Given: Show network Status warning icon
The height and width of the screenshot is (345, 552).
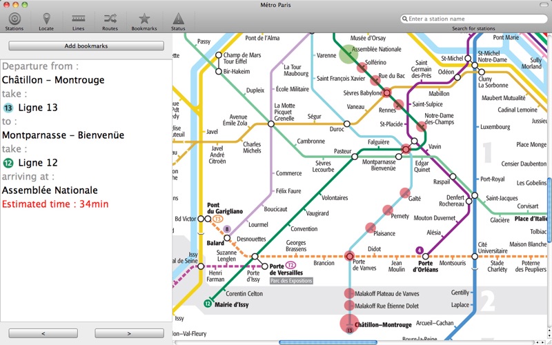Looking at the screenshot, I should tap(178, 19).
